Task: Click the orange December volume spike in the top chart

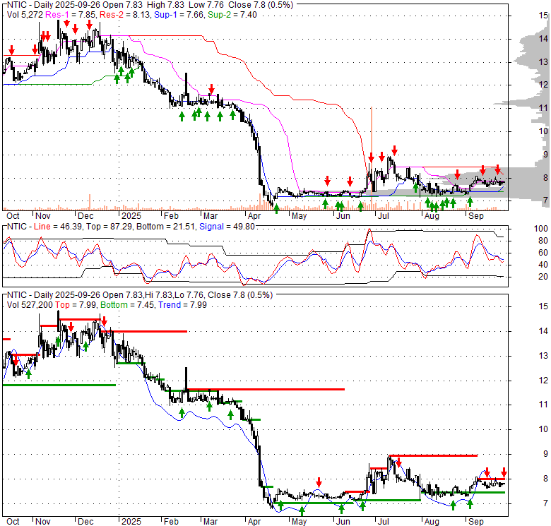Action: [x=90, y=202]
